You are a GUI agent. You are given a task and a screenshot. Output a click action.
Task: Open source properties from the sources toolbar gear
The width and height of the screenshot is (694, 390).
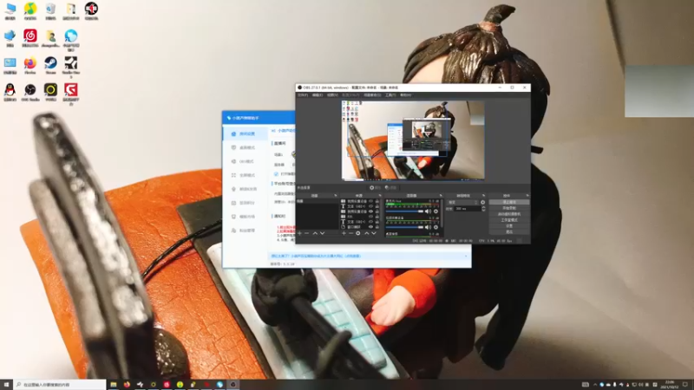[x=358, y=233]
